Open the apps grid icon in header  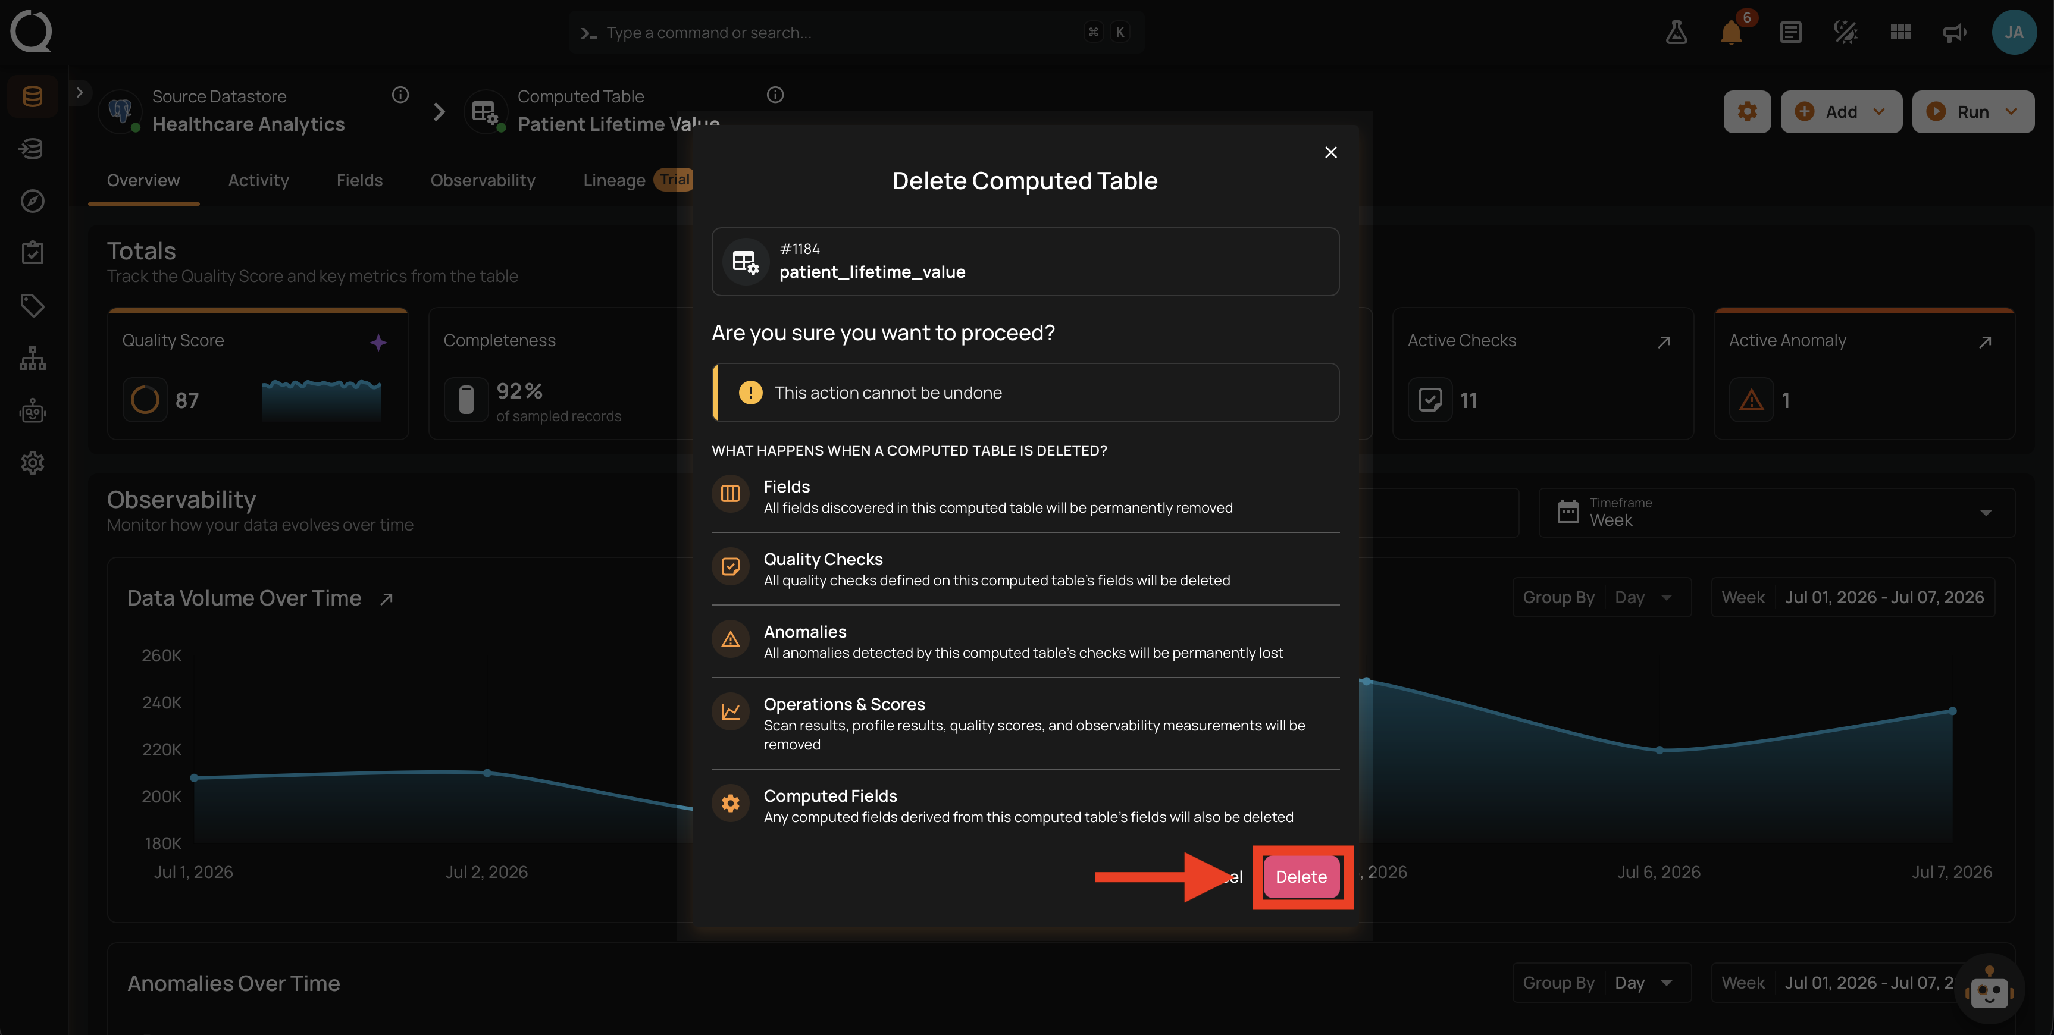(1900, 33)
